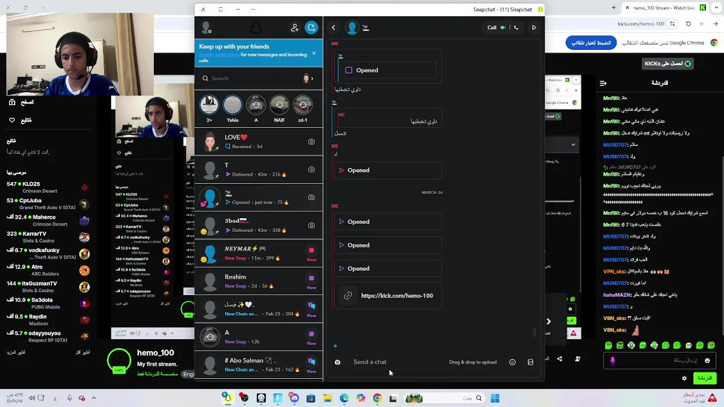Click camera icon on LOVE chat row
724x407 pixels.
point(311,142)
